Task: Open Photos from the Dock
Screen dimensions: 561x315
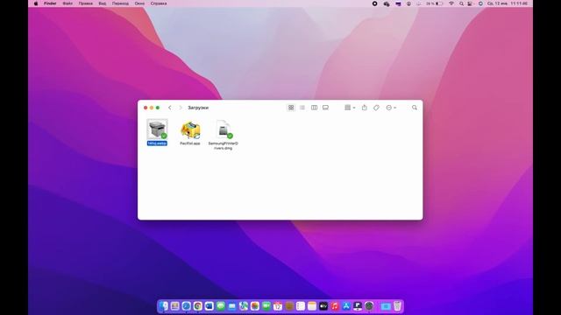Action: pyautogui.click(x=255, y=306)
